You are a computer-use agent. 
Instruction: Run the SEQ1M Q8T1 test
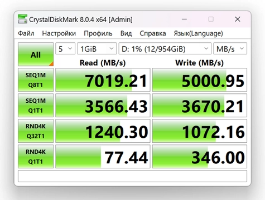36,80
